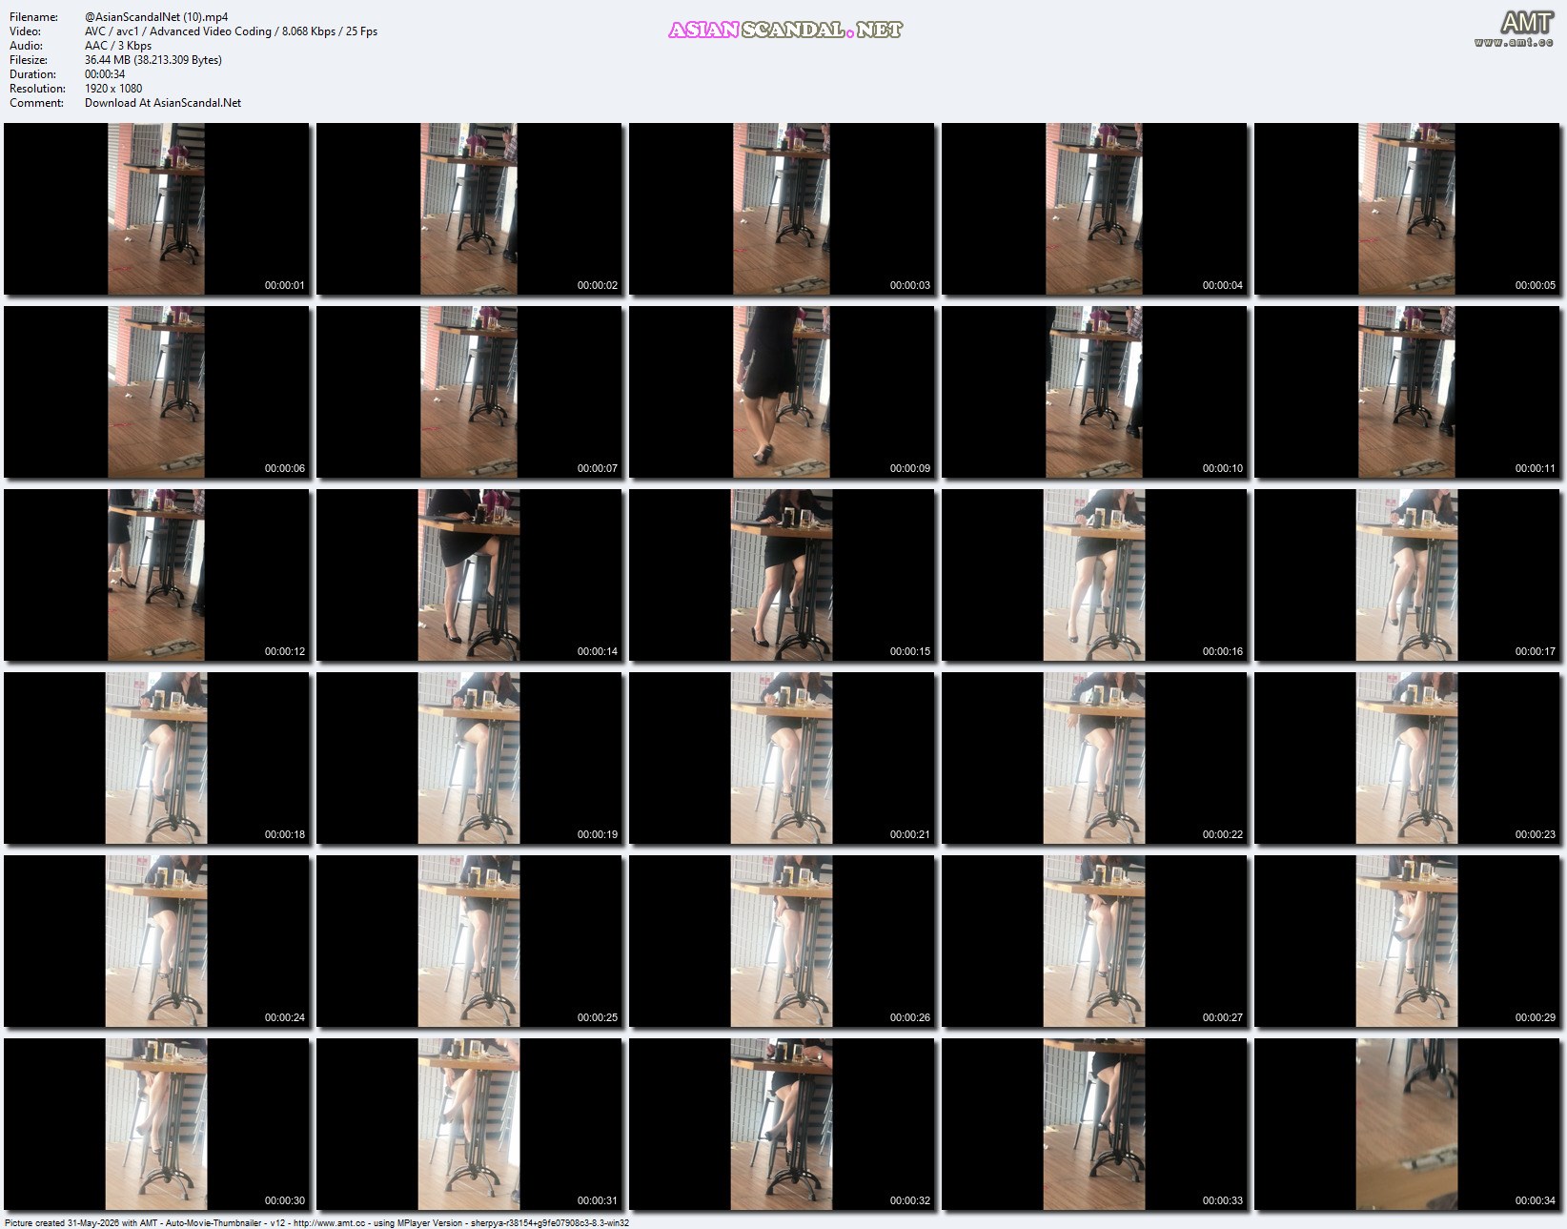Open the thumbnail stamped 00:00:09
The width and height of the screenshot is (1567, 1229).
coord(782,392)
